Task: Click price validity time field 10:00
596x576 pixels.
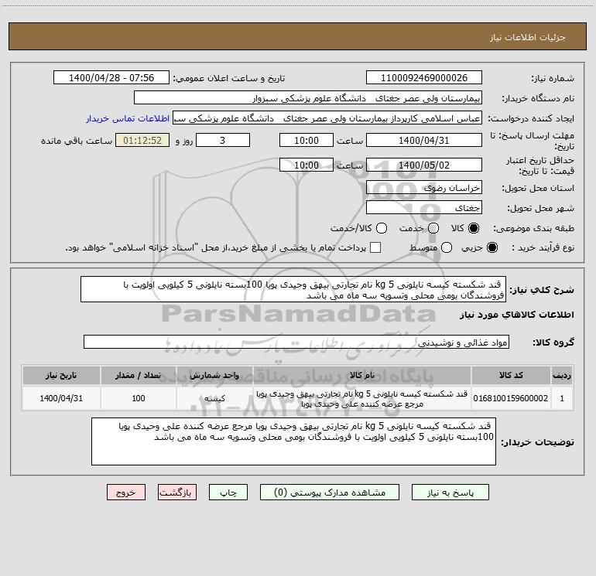Action: (x=307, y=165)
